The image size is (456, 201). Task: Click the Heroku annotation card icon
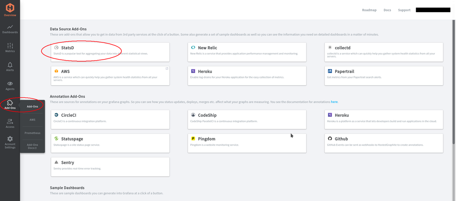click(330, 115)
